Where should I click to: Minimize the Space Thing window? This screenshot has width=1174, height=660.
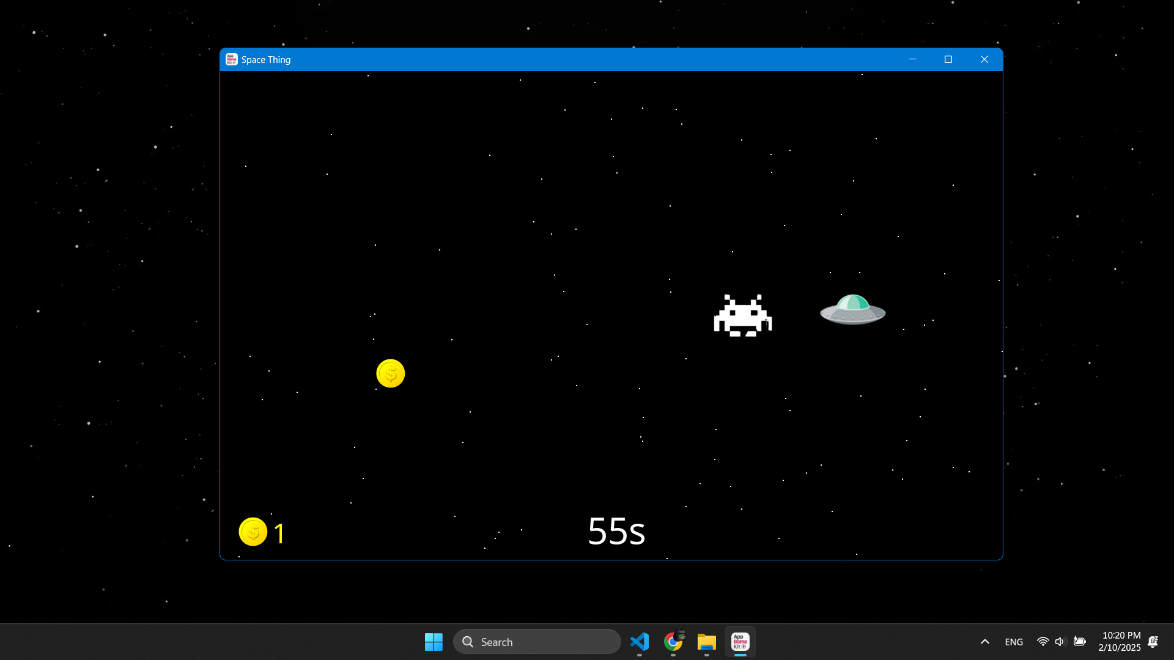tap(913, 59)
